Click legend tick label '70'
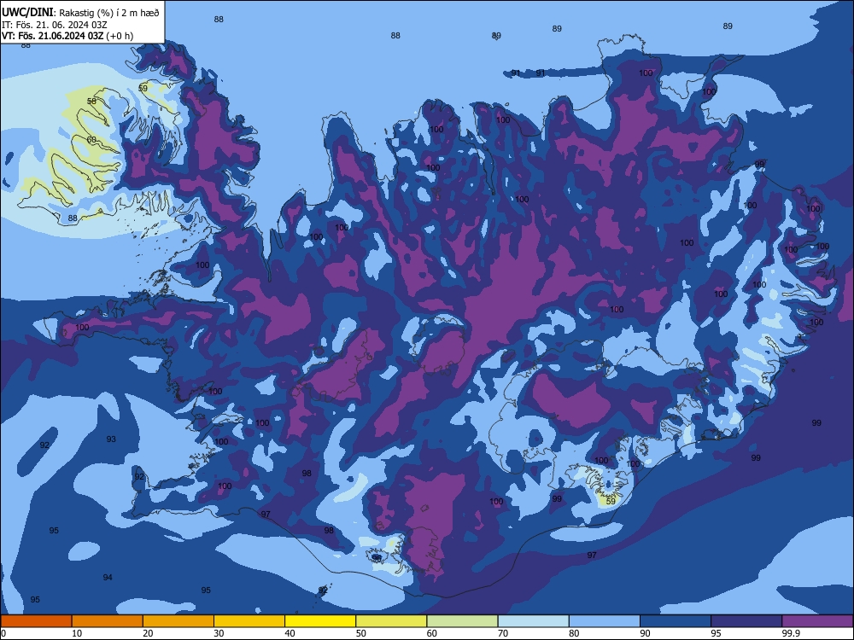Screen dimensions: 854x640 503,633
